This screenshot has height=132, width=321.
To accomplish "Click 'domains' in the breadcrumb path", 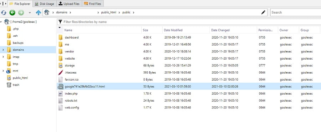I will coord(62,12).
